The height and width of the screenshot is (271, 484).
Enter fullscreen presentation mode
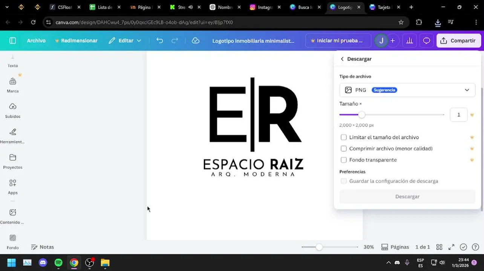(451, 247)
